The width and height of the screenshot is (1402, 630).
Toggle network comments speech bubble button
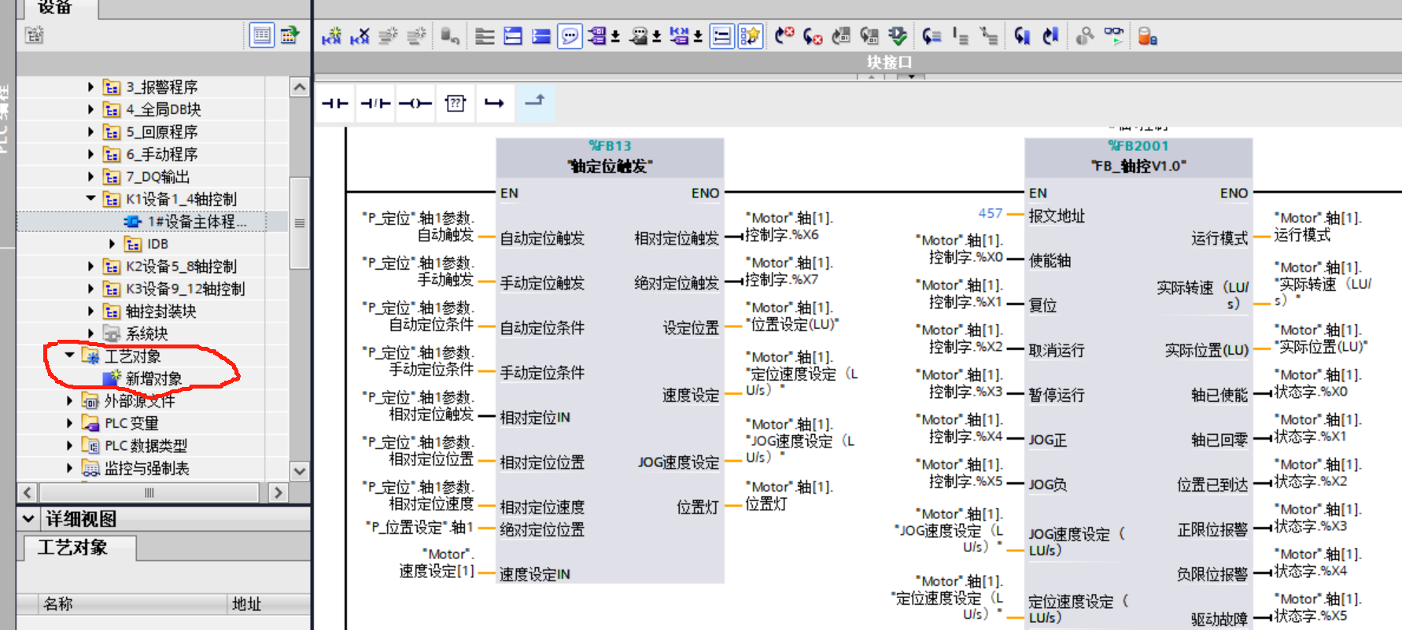point(570,36)
